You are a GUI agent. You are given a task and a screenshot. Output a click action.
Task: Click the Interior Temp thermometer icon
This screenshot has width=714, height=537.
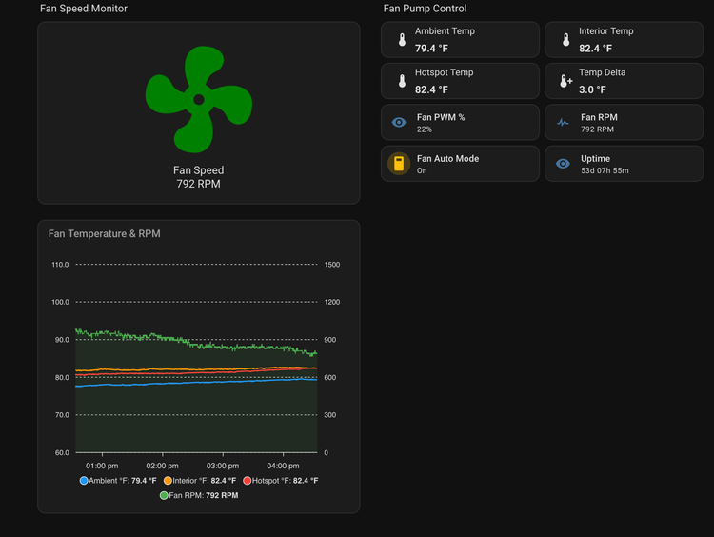click(x=565, y=40)
